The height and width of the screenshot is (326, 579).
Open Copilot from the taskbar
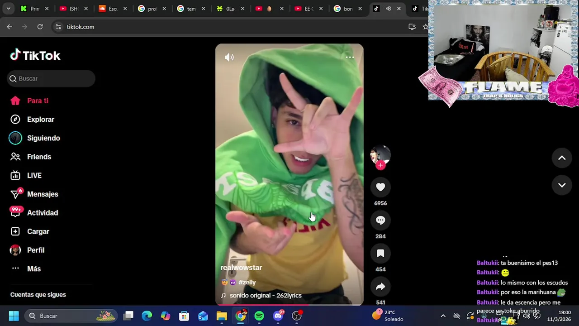[x=166, y=316]
